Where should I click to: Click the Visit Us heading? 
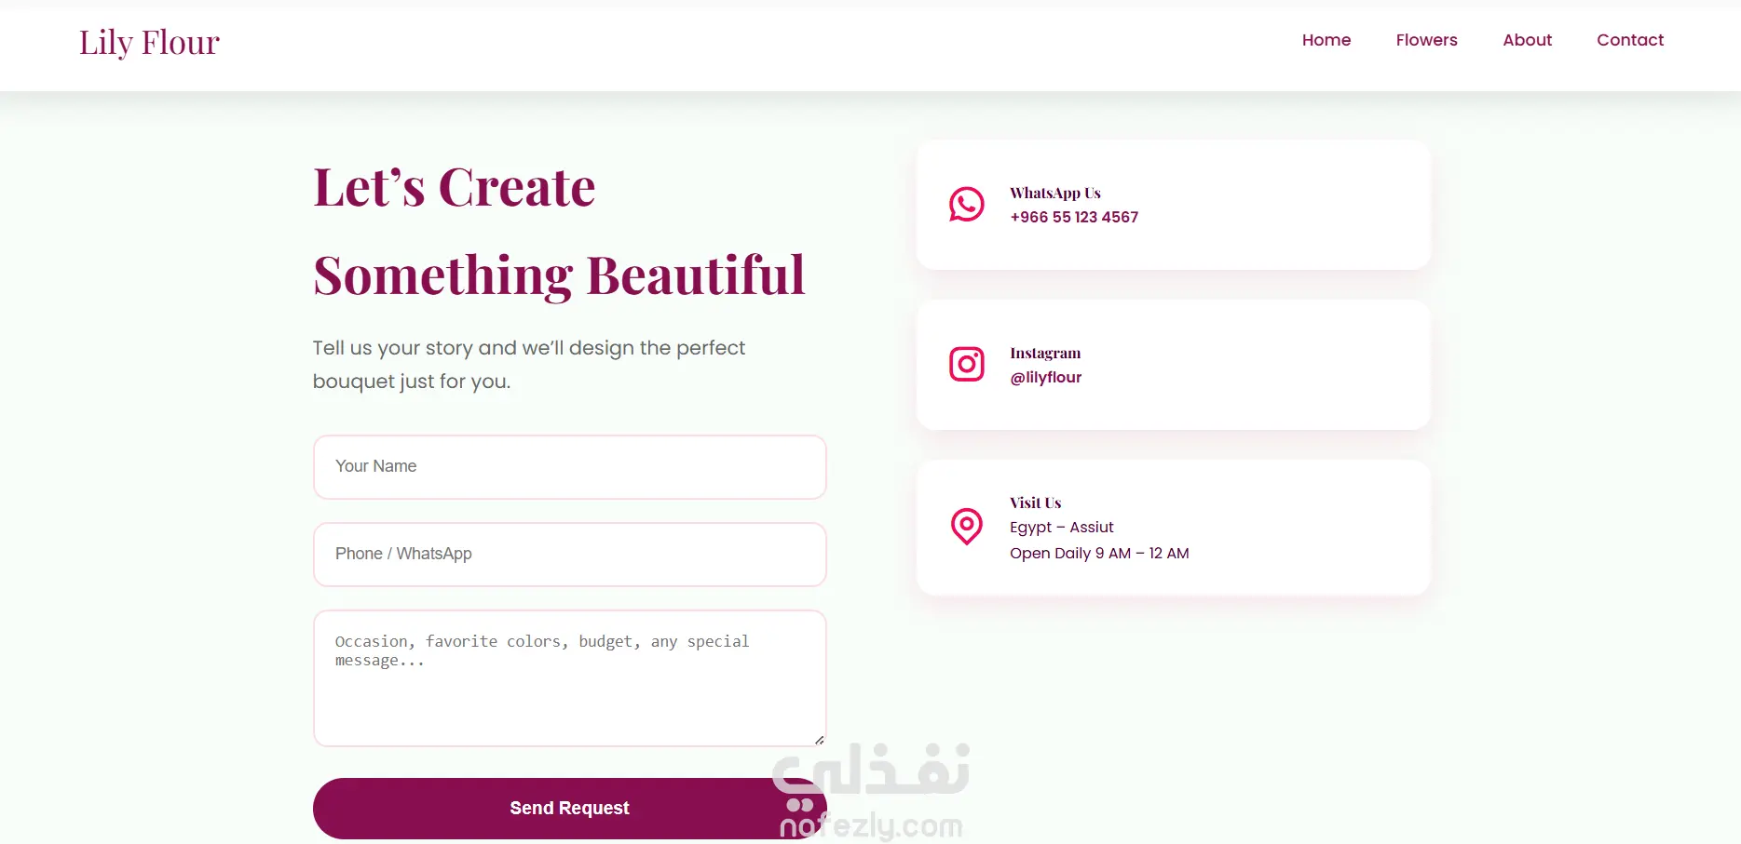point(1035,502)
